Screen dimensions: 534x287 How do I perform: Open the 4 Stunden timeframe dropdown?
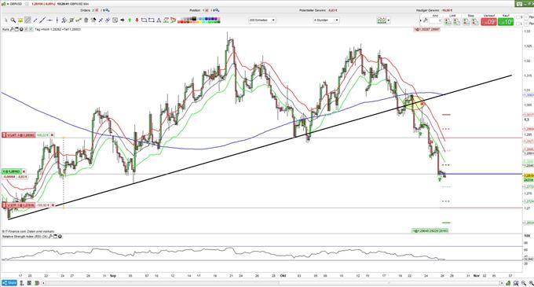(x=326, y=20)
